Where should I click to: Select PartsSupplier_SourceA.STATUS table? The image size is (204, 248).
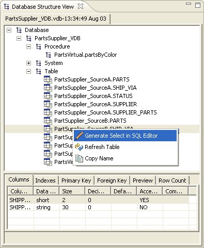[x=93, y=96]
